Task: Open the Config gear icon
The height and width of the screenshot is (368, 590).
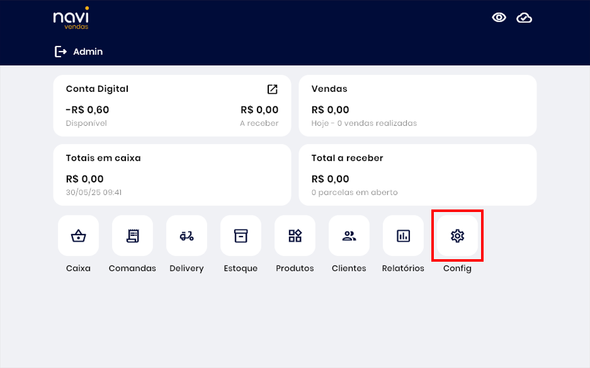Action: [457, 236]
